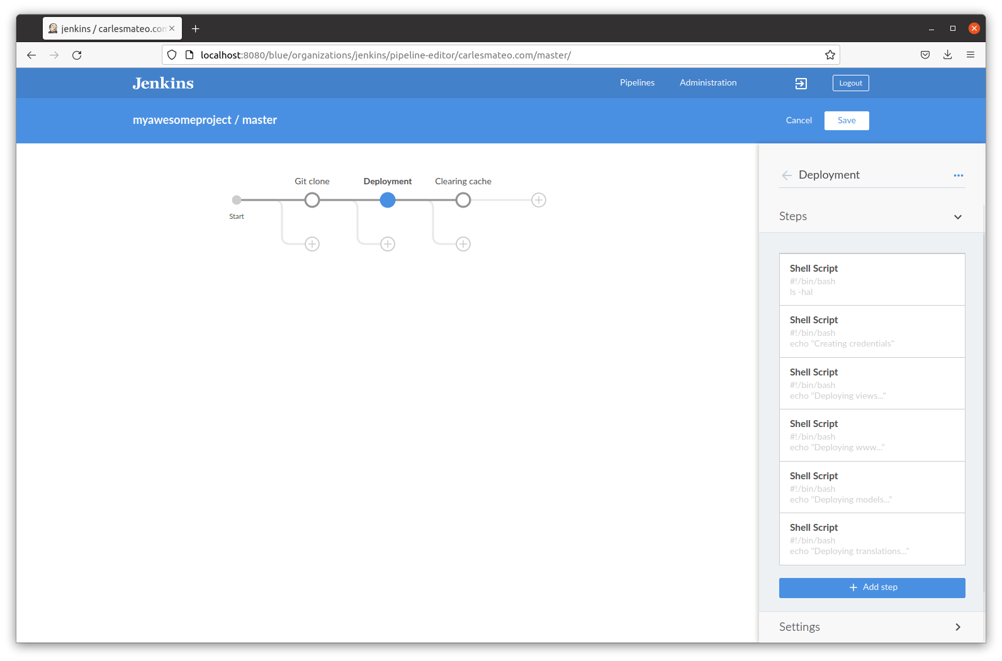Add parallel stage under Clearing cache

coord(463,244)
